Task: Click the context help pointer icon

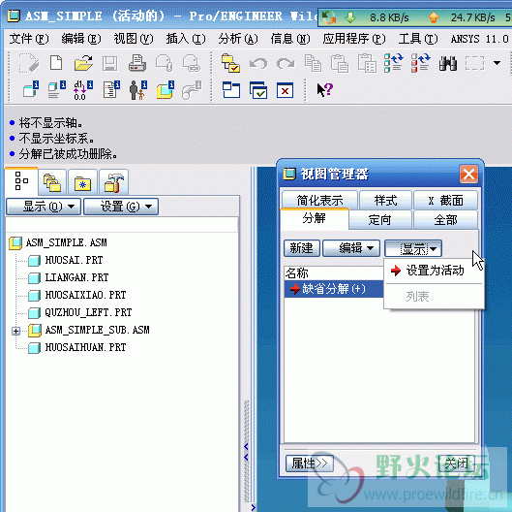Action: coord(324,89)
